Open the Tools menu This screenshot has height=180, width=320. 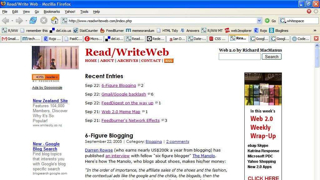(x=84, y=12)
